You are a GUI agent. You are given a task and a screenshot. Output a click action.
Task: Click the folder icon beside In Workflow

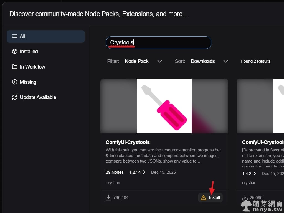click(15, 67)
